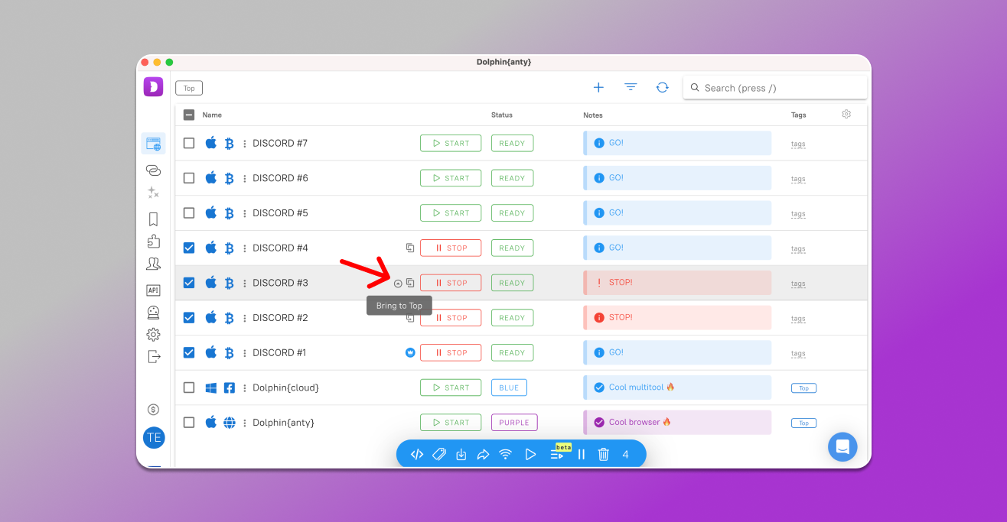Open the Bookmarks sidebar icon
1007x522 pixels.
coord(153,219)
